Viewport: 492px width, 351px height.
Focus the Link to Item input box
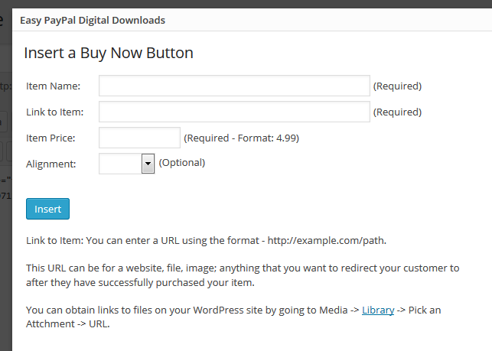click(234, 112)
